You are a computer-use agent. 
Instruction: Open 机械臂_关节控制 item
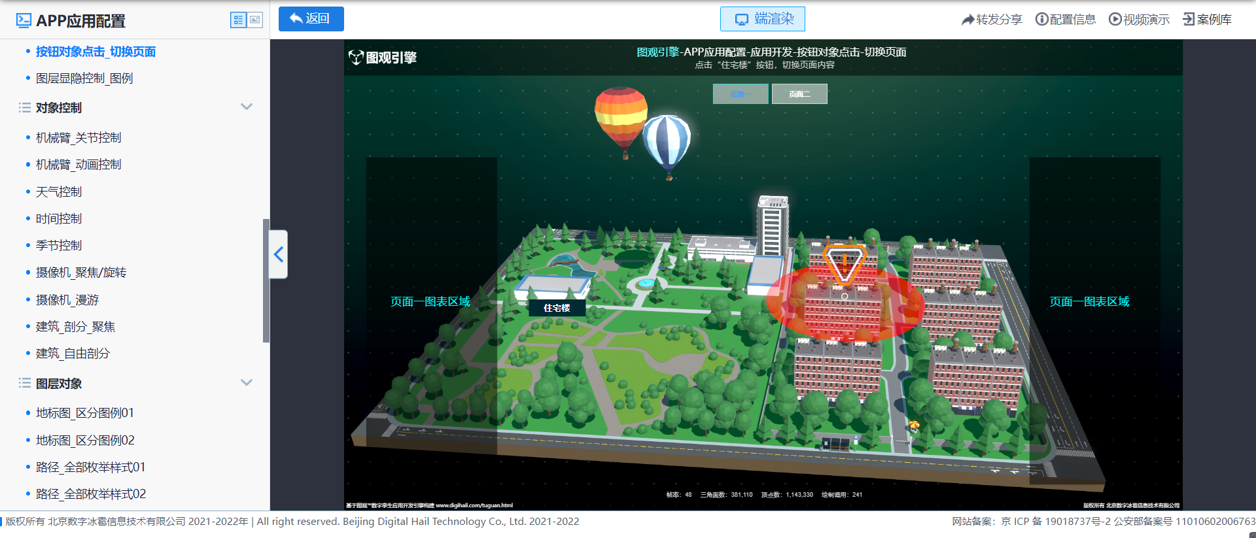click(x=78, y=138)
